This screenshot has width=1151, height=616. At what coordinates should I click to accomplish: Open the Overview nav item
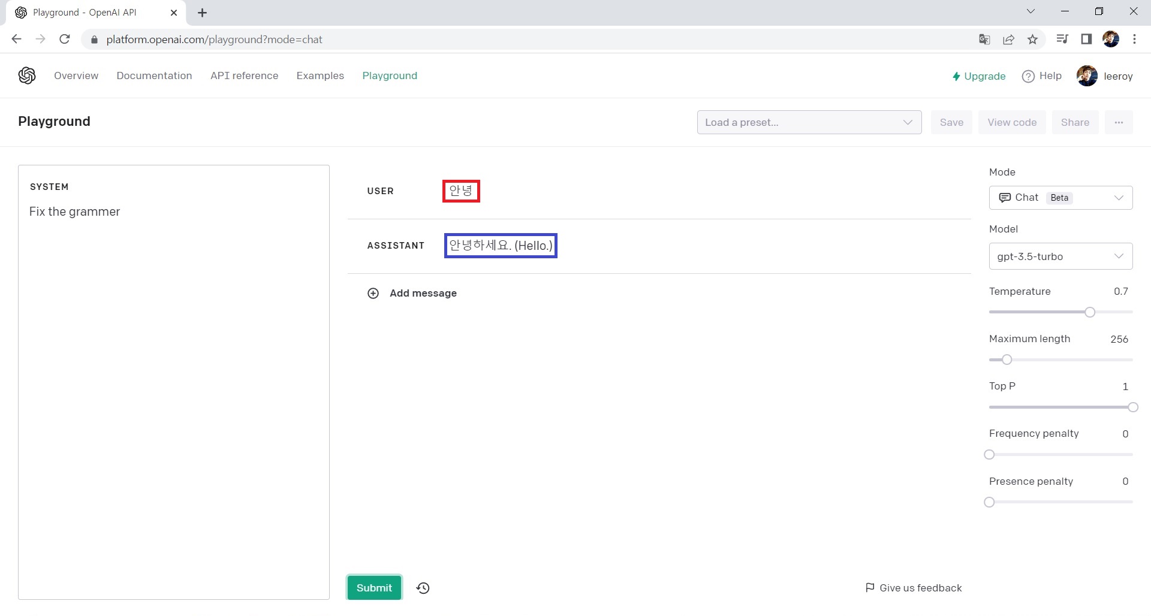click(76, 76)
